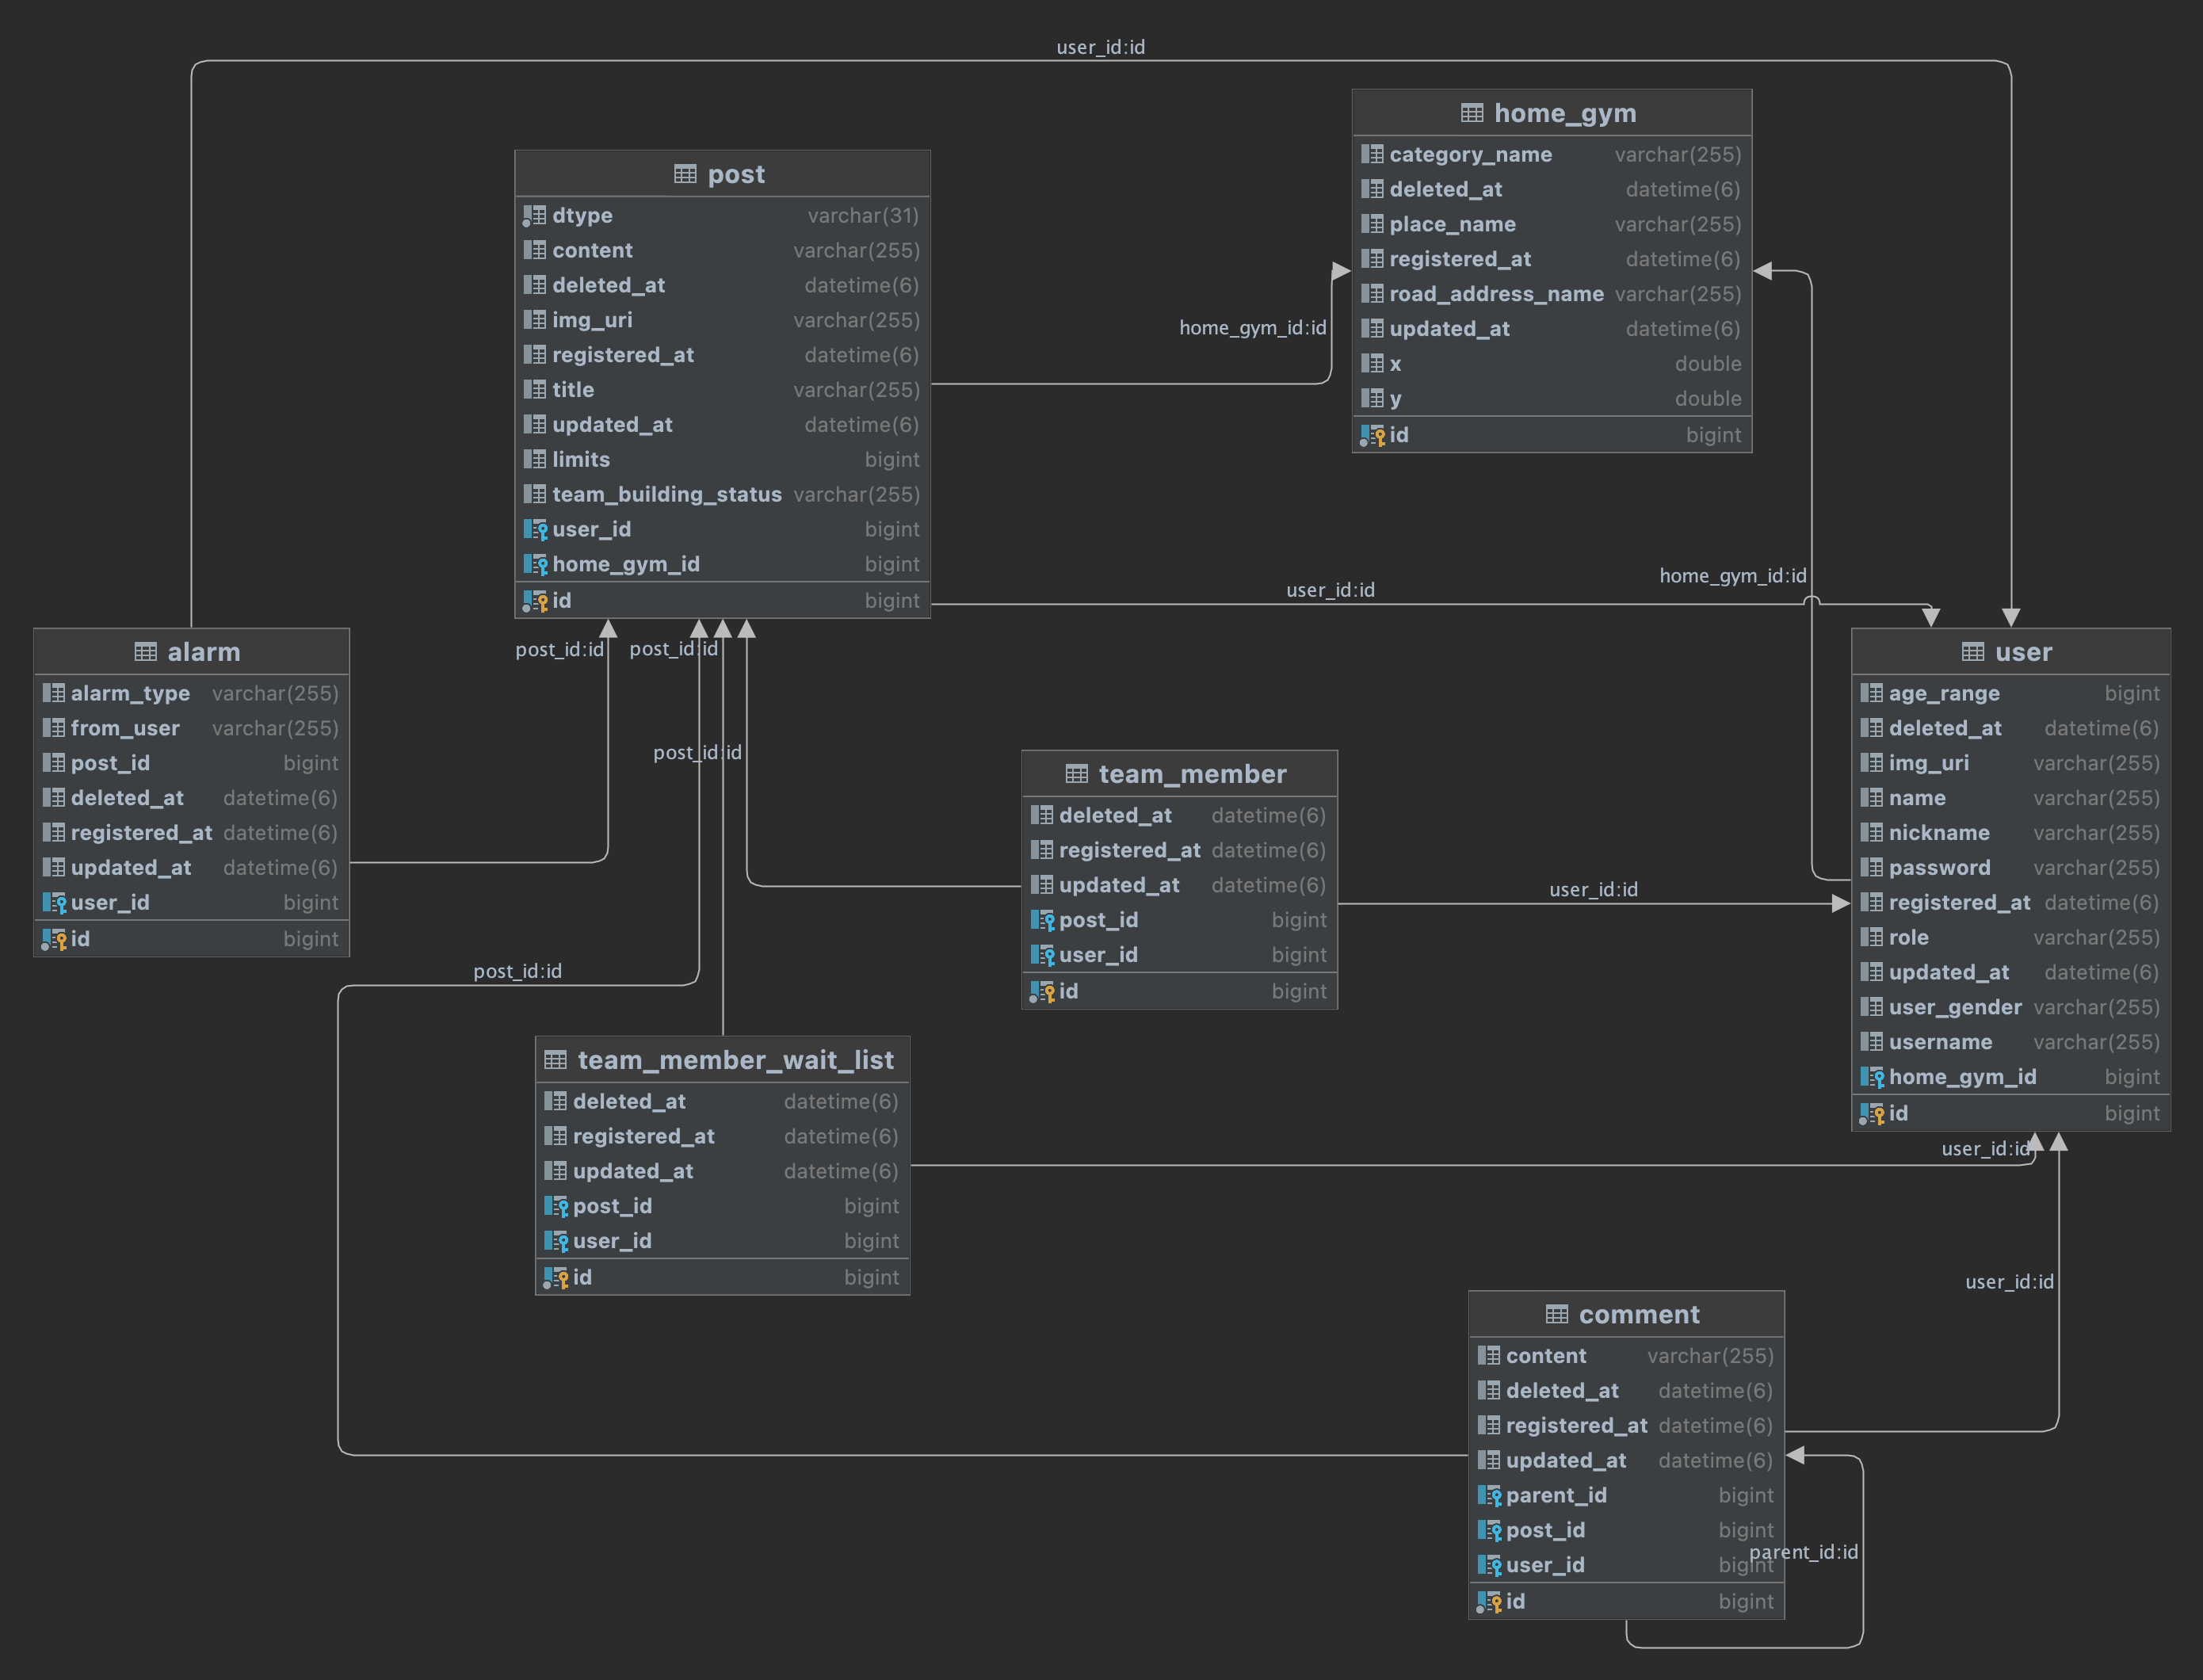Click foreign key icon of alarm user_id
Screen dimensions: 2203x1680
point(53,903)
